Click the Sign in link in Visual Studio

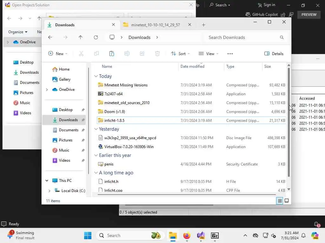(x=269, y=5)
